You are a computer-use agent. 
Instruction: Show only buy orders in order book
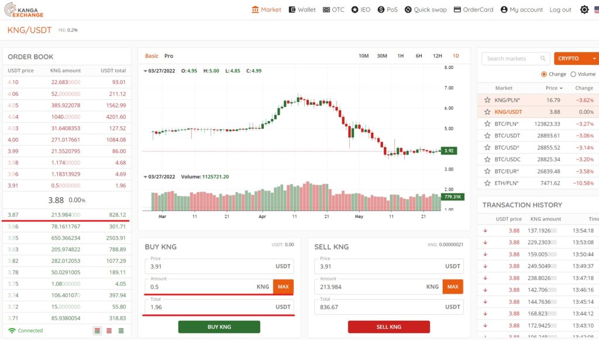coord(121,331)
